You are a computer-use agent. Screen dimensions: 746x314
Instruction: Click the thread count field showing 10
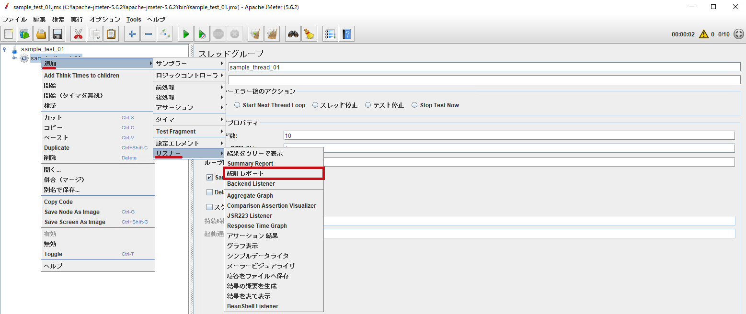point(509,135)
